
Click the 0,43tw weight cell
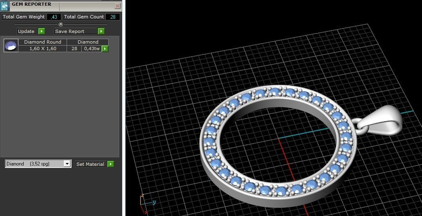point(92,48)
